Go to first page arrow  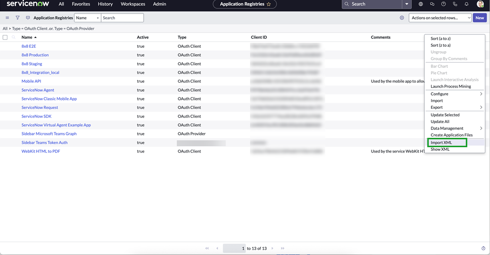point(207,248)
